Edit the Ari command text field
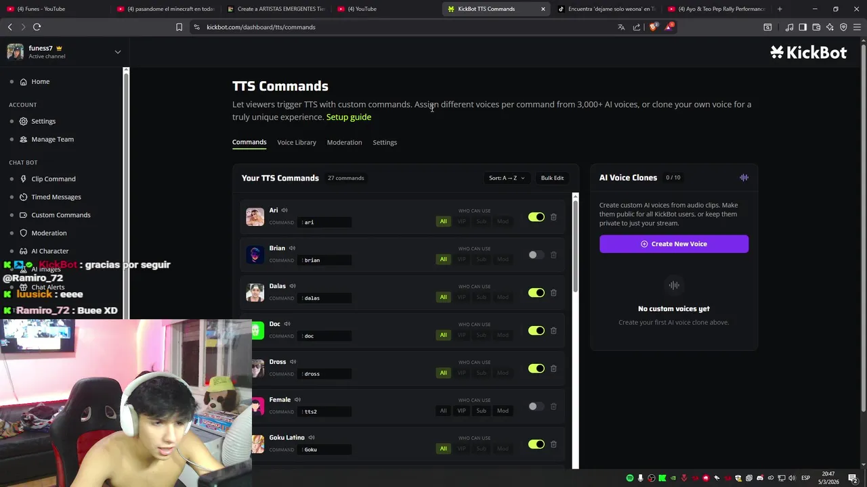 click(325, 223)
